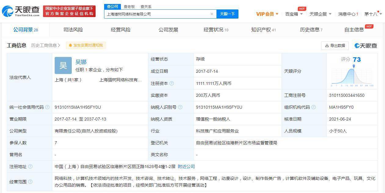
Task: Click the 上海猫树网络科技有... company link
Action: click(x=121, y=80)
